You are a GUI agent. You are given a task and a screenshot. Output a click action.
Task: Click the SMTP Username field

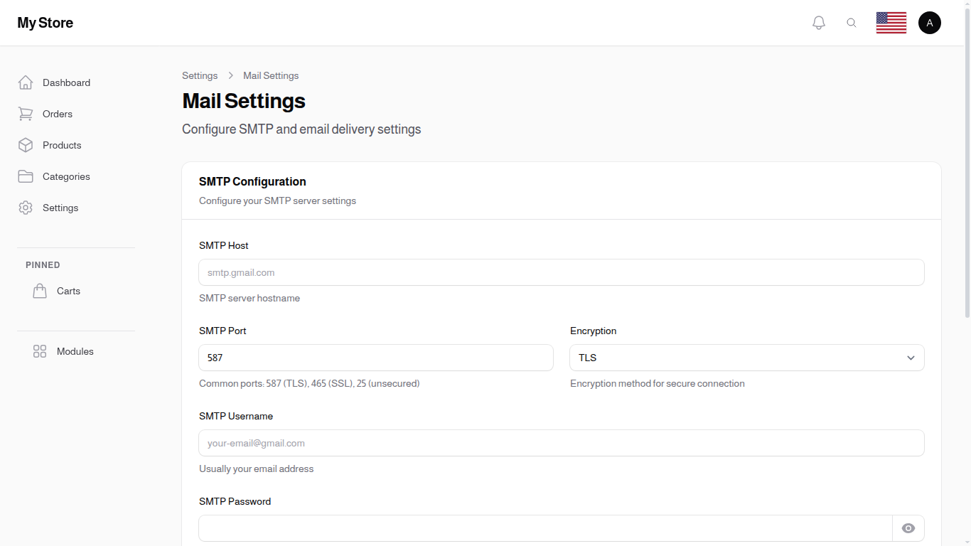click(x=561, y=443)
